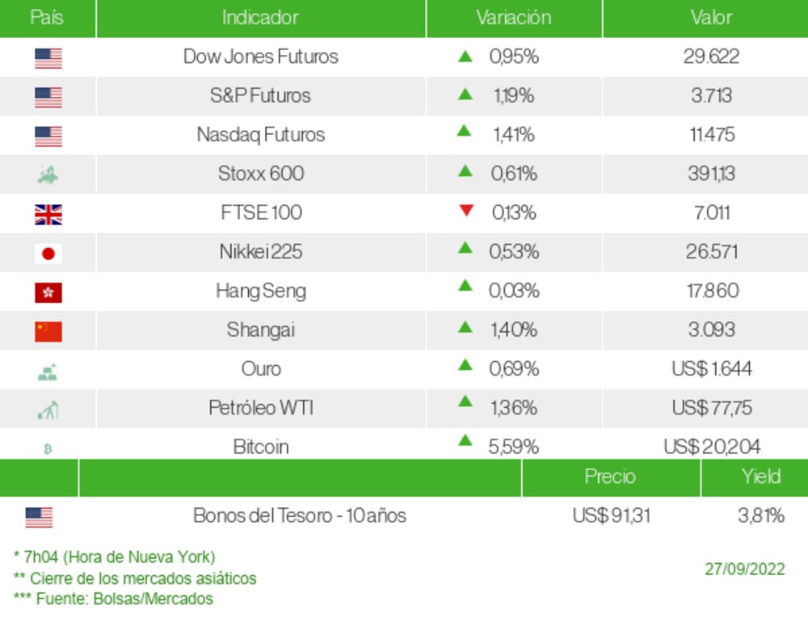Image resolution: width=808 pixels, height=626 pixels.
Task: Click the Indicador column header
Action: (x=260, y=18)
